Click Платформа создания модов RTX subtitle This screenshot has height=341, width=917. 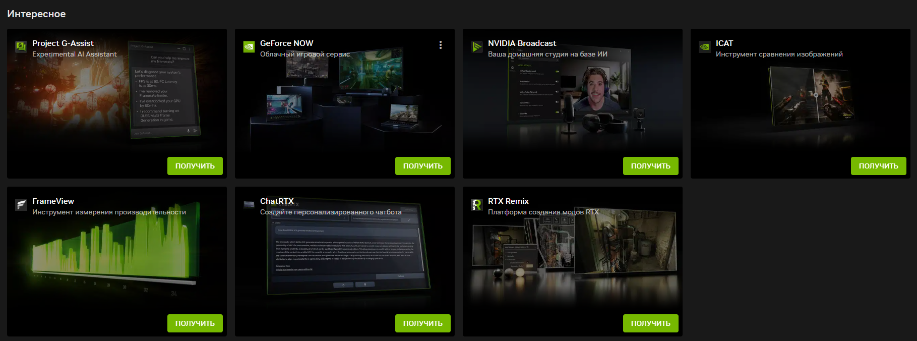pyautogui.click(x=543, y=212)
